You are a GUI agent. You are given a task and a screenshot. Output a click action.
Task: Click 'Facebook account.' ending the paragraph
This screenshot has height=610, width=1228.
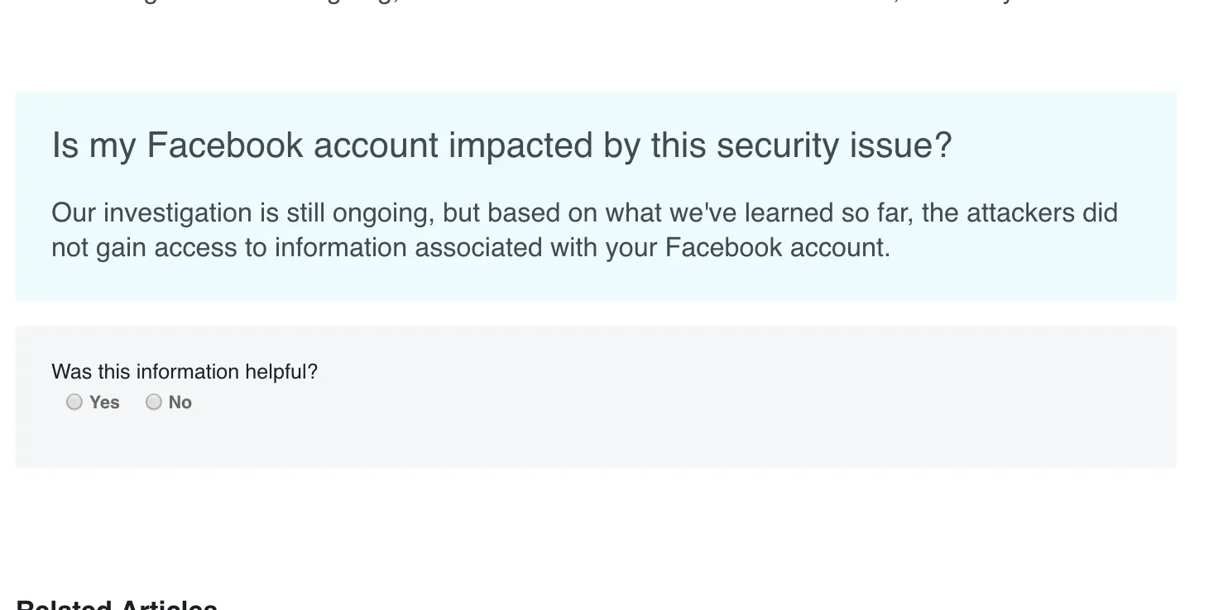(x=778, y=248)
